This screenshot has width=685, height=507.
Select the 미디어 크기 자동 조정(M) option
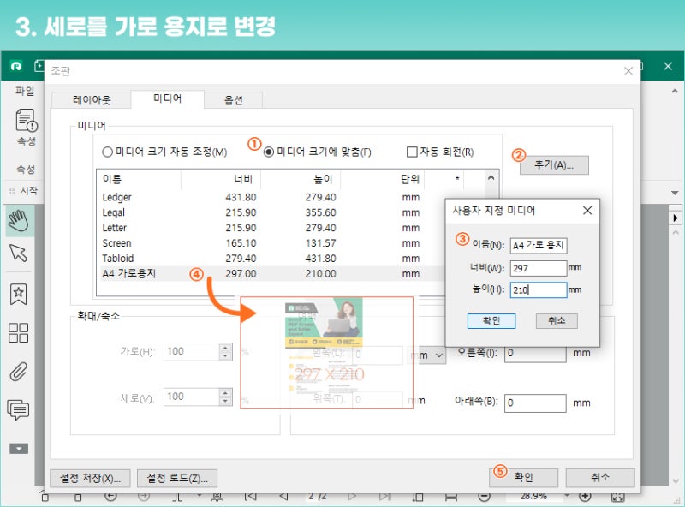107,152
